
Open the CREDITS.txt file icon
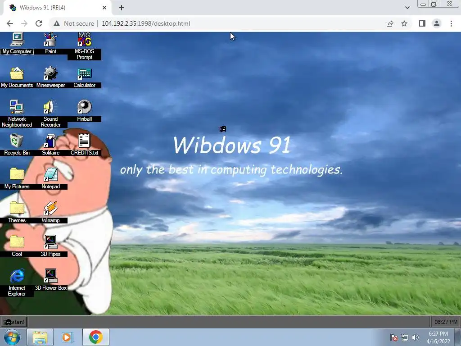pyautogui.click(x=84, y=145)
